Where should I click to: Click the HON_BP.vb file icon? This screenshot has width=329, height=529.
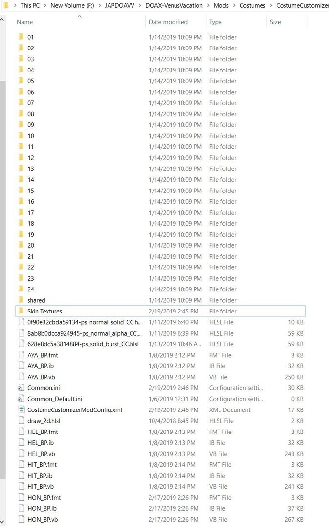[x=21, y=520]
